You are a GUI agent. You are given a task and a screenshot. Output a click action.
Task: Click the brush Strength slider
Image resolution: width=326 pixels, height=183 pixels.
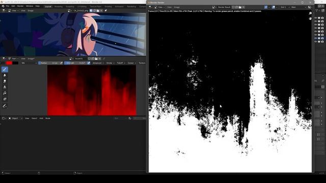click(75, 63)
